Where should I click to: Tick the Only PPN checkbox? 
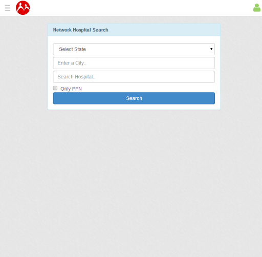pyautogui.click(x=55, y=88)
